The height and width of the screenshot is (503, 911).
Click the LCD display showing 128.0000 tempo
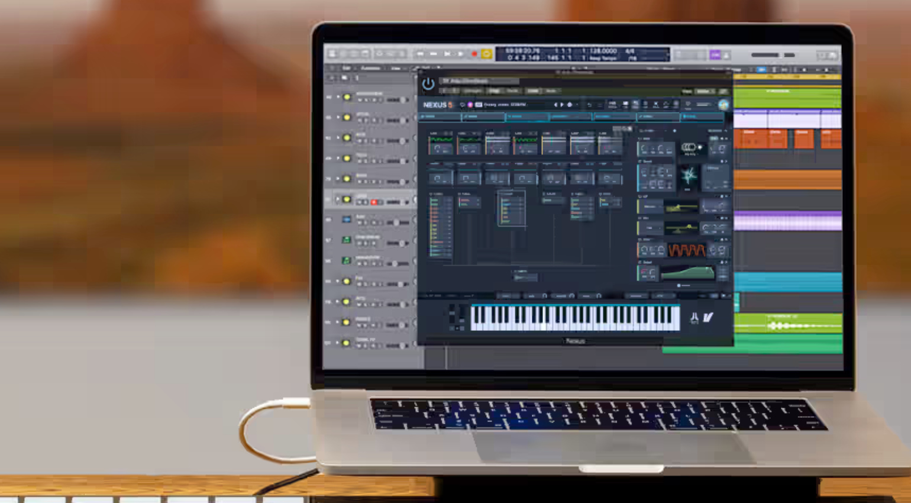click(x=582, y=54)
